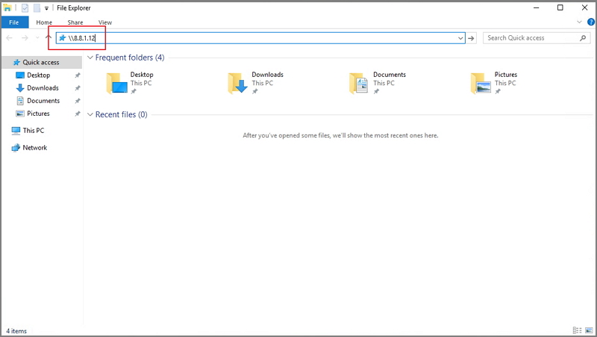Viewport: 597px width, 337px height.
Task: Select Downloads in the navigation pane
Action: pyautogui.click(x=43, y=88)
